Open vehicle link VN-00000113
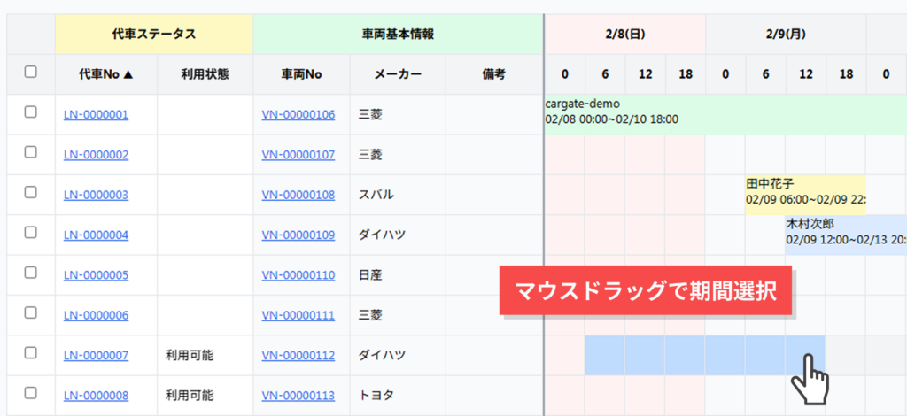Viewport: 907px width, 416px height. [298, 396]
